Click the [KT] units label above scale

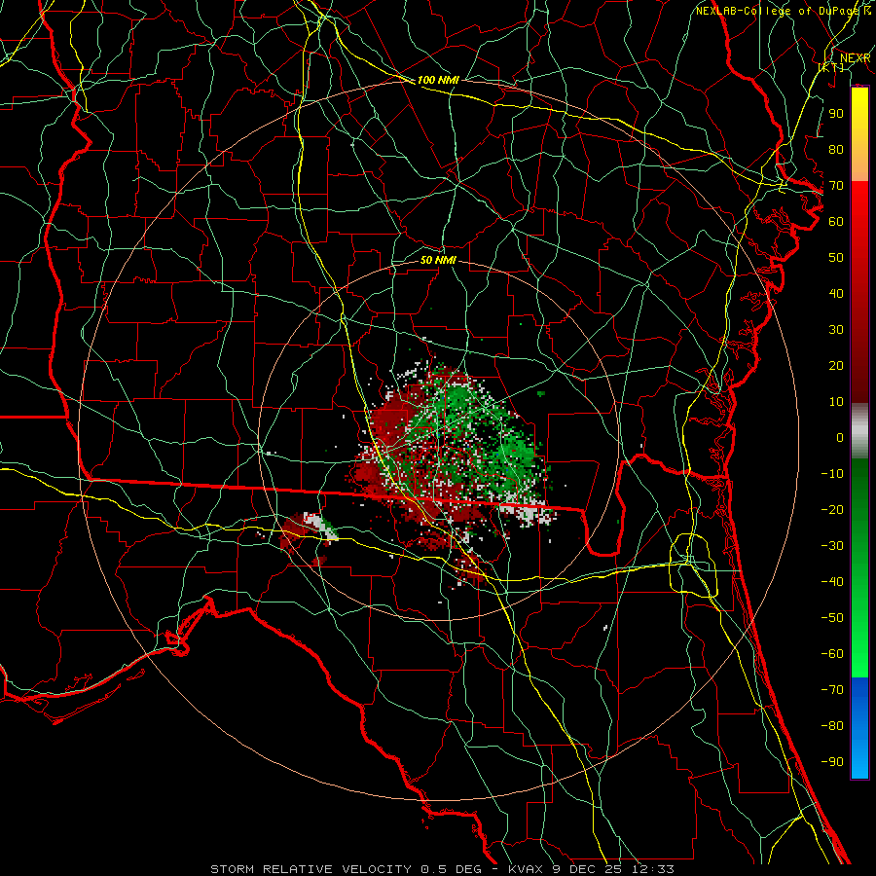(x=831, y=67)
